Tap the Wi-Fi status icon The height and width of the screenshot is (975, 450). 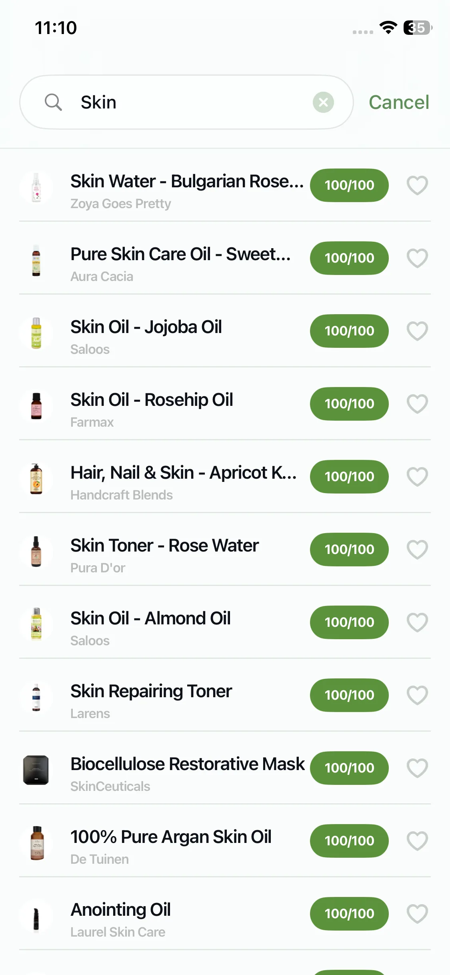(x=388, y=28)
